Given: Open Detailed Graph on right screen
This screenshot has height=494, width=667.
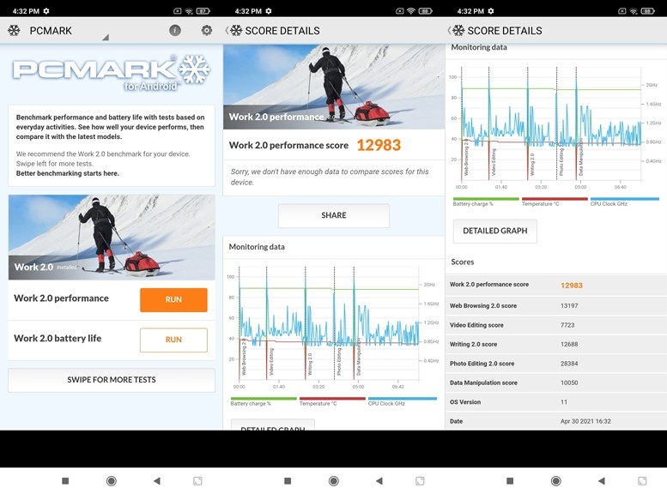Looking at the screenshot, I should click(x=495, y=231).
